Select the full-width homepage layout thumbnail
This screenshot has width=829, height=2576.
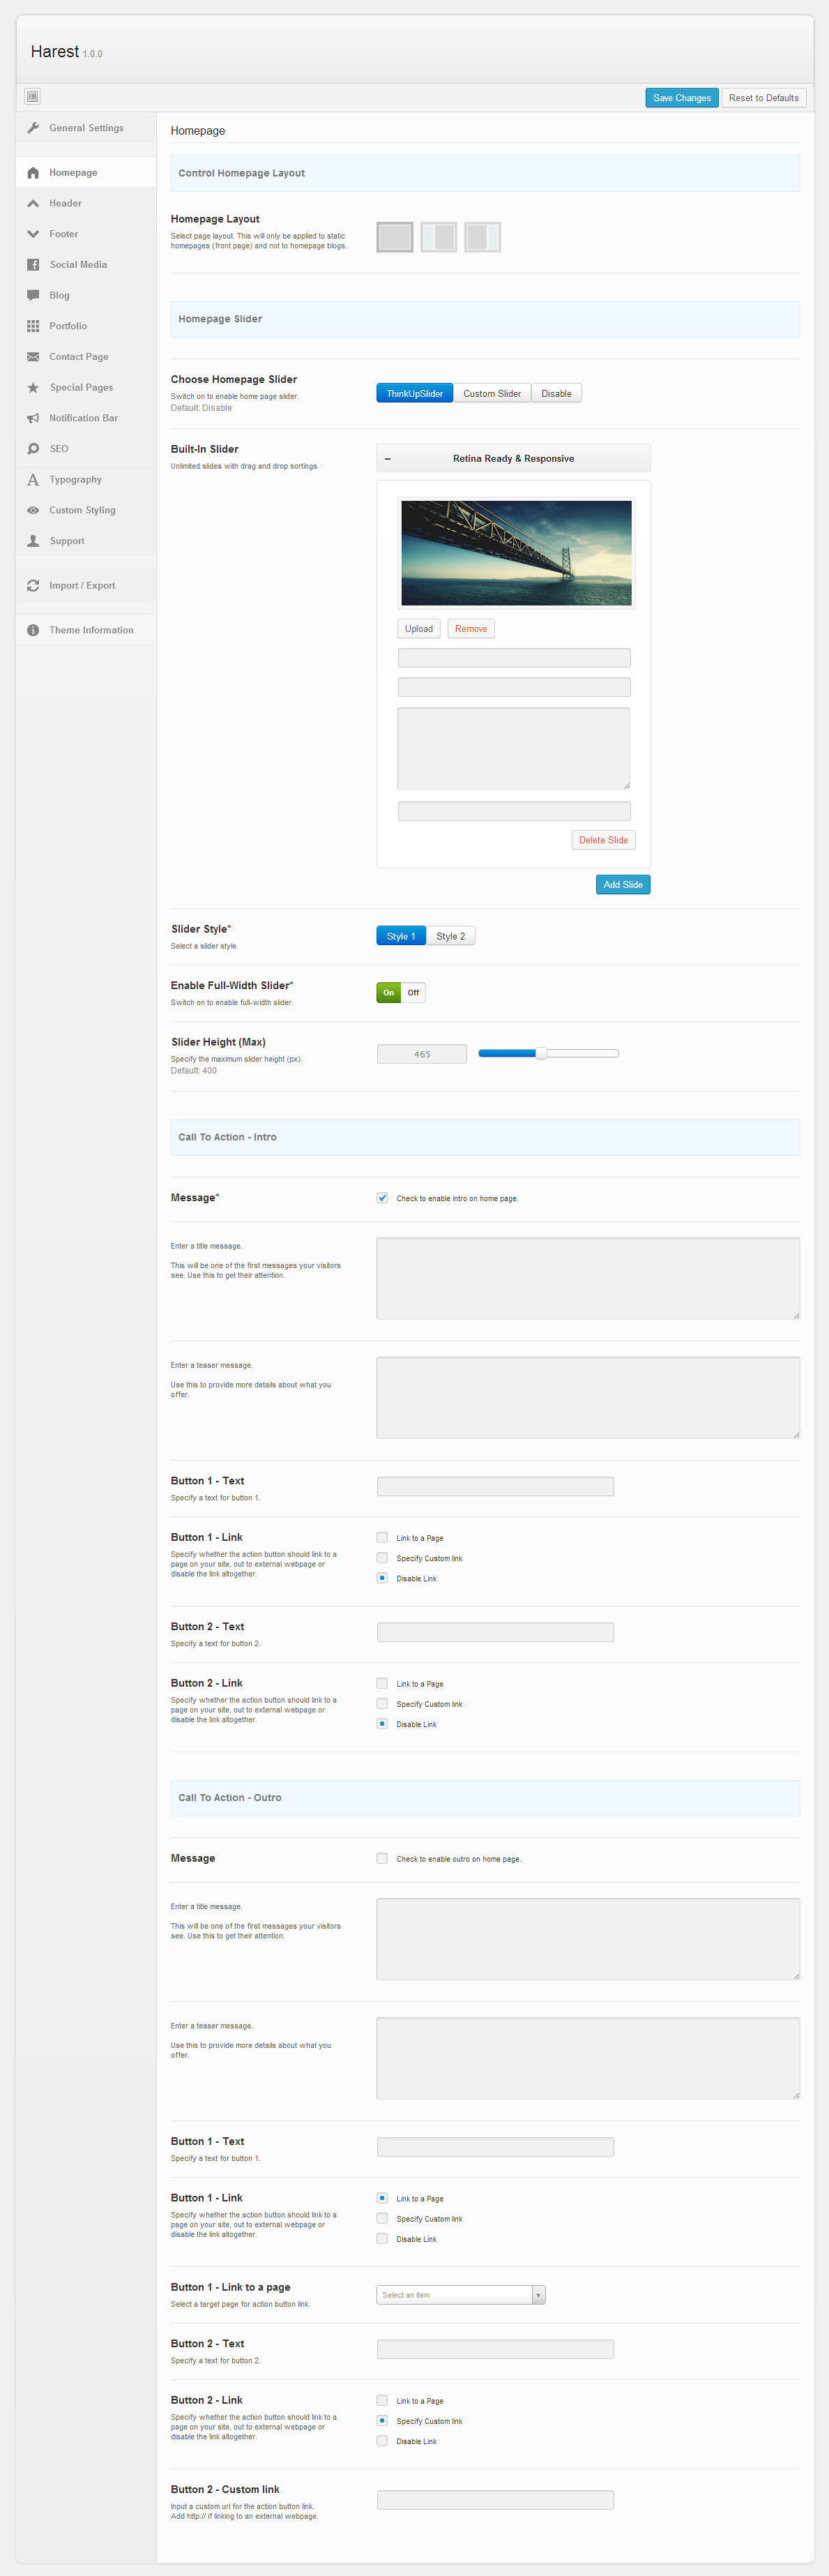tap(395, 237)
